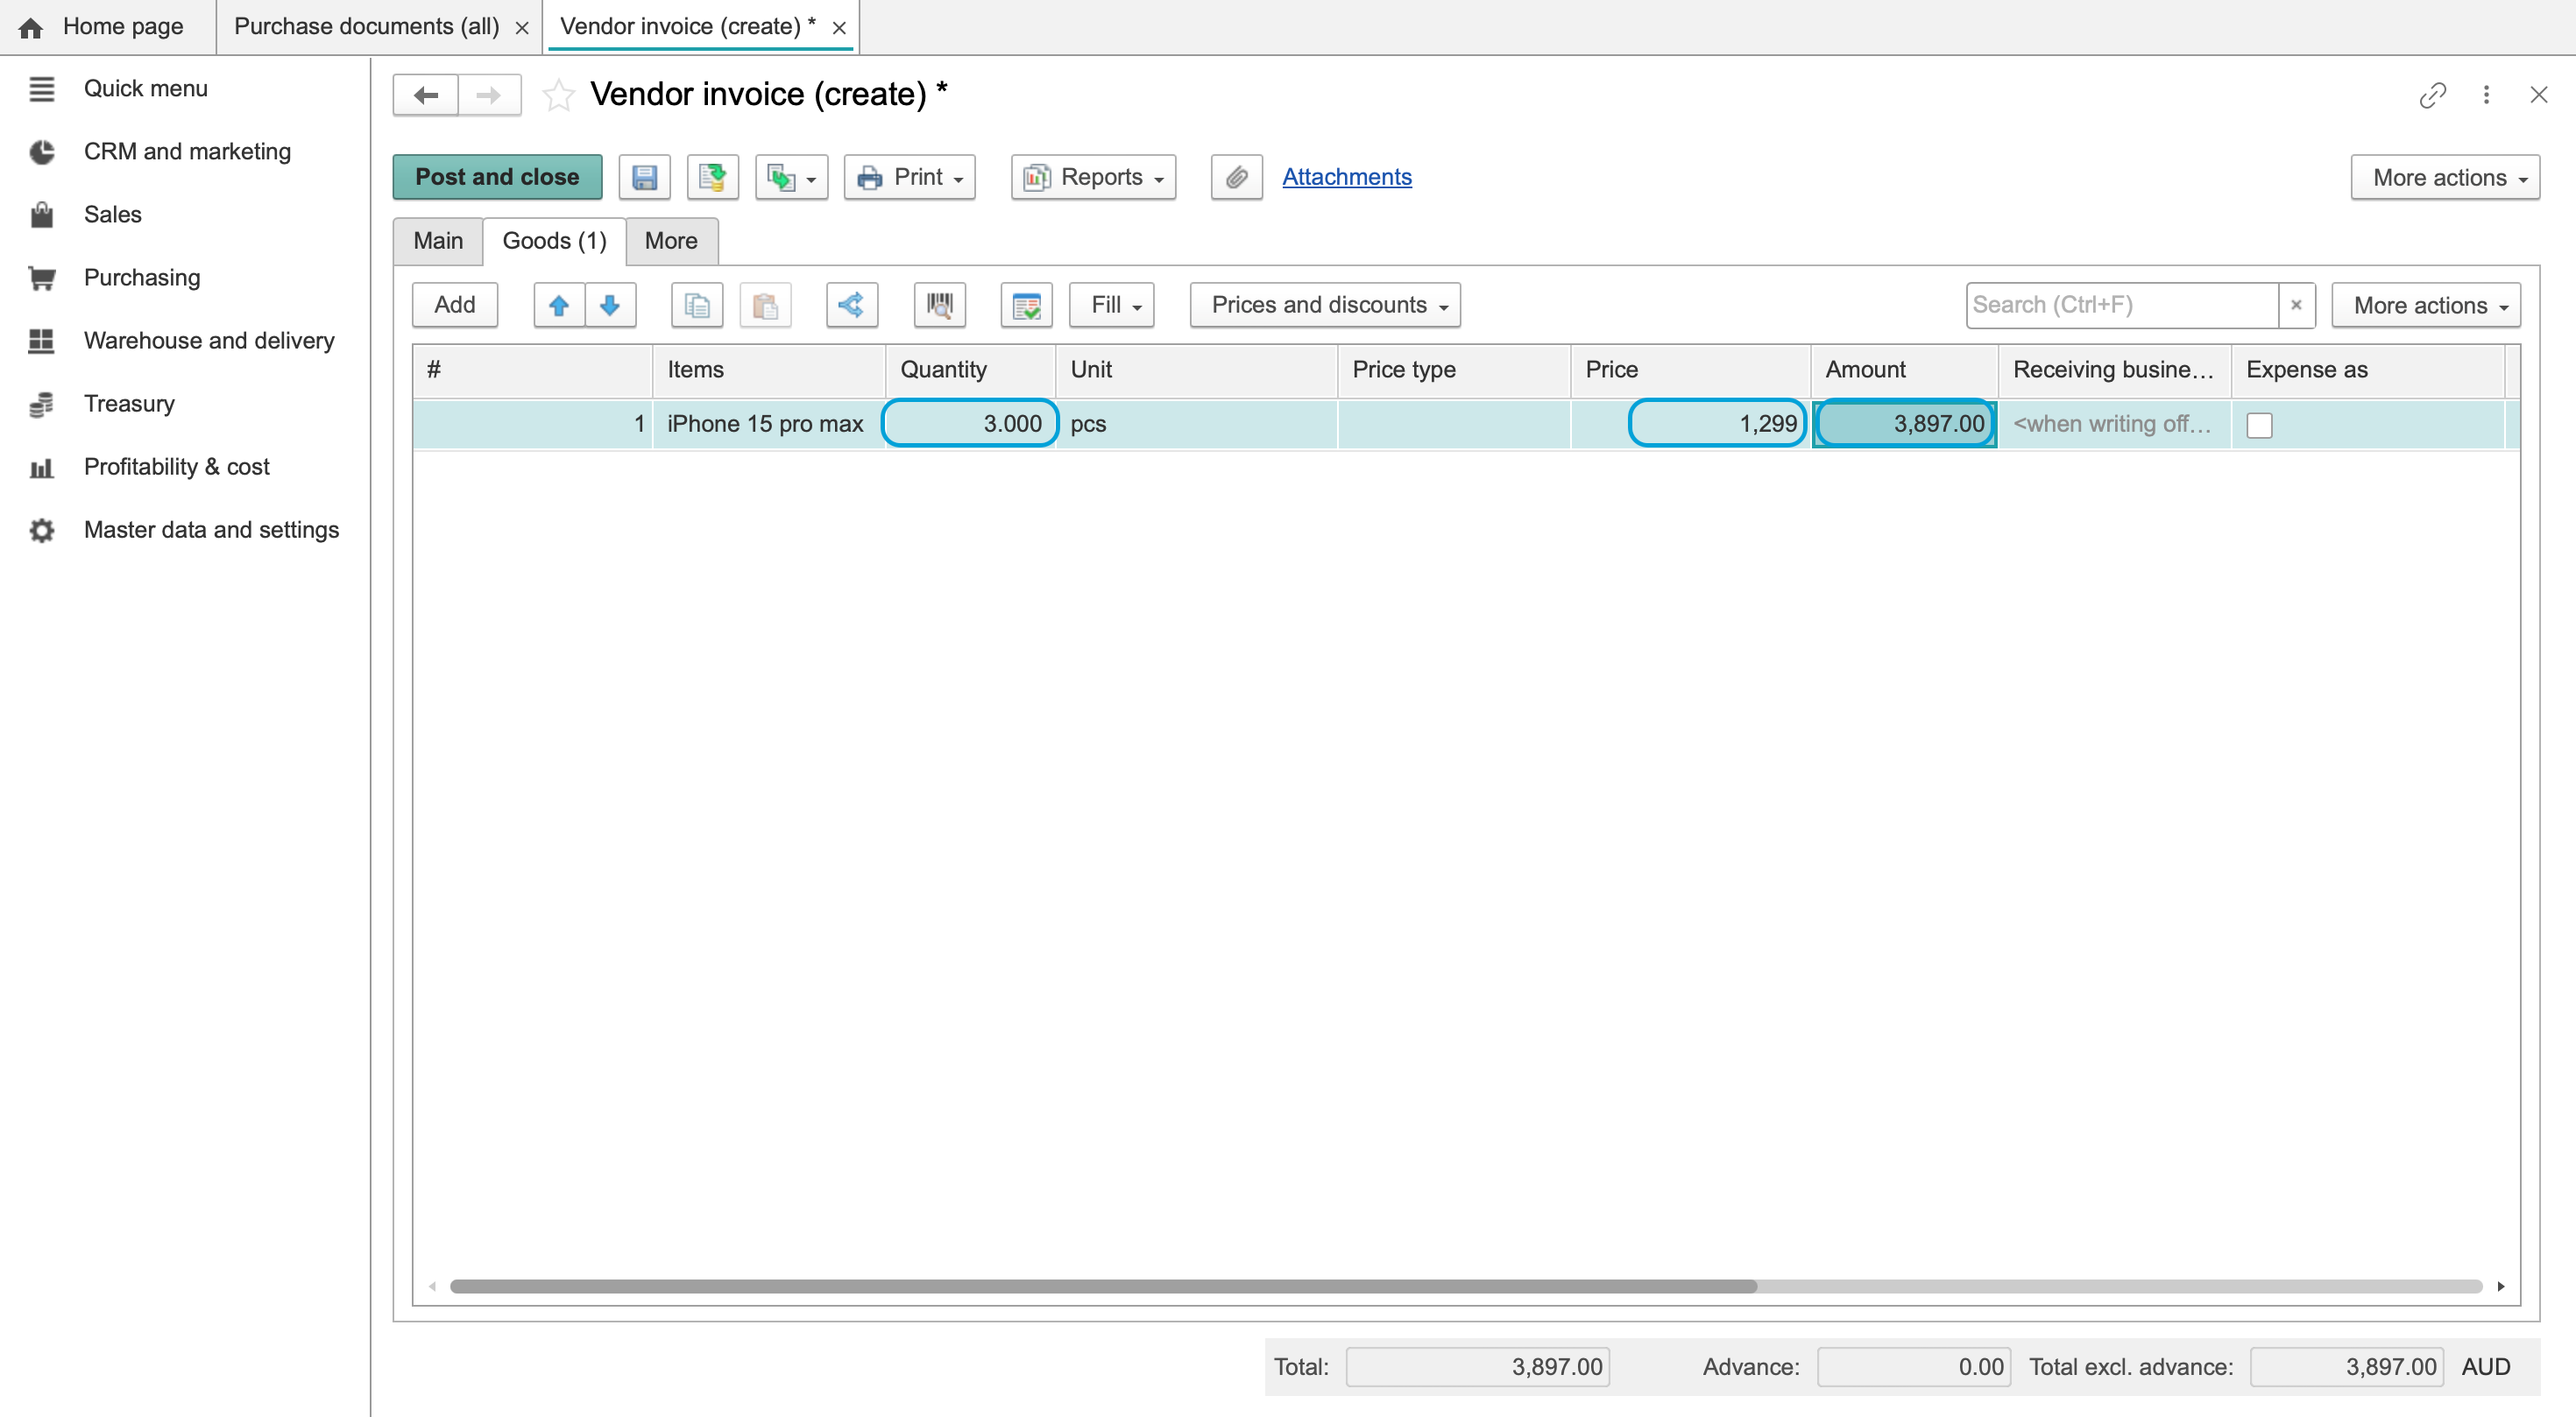Open the Reports dropdown menu

pos(1093,177)
